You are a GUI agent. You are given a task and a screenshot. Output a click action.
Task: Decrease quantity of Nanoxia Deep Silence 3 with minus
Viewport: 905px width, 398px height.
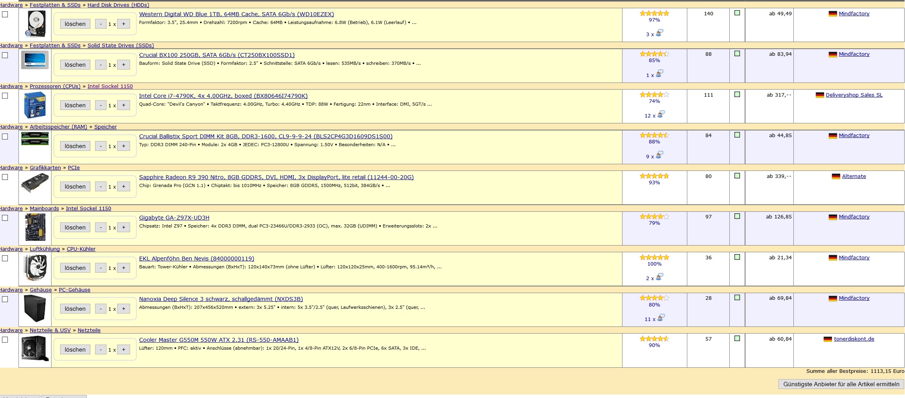point(101,309)
